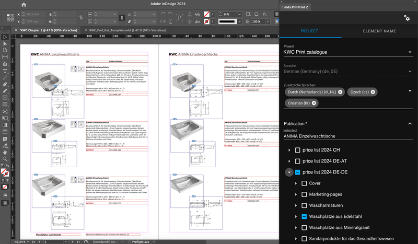Screen dimensions: 418x244
Task: Choose the Zoom magnifier tool
Action: [x=5, y=159]
